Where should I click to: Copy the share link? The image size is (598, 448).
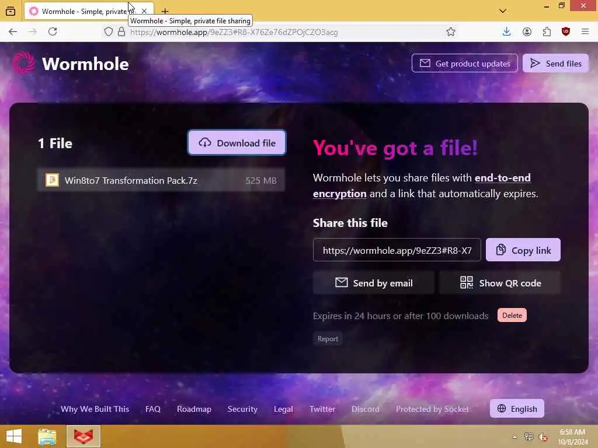point(523,250)
